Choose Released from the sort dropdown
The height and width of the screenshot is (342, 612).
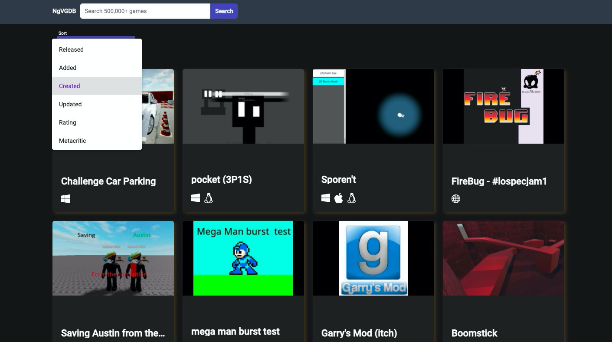tap(71, 49)
